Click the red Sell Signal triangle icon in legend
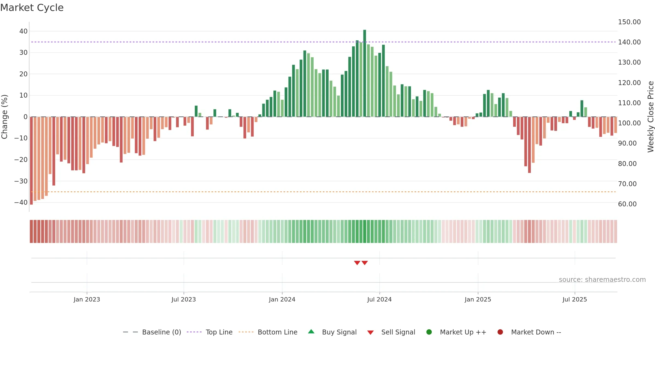 click(370, 333)
